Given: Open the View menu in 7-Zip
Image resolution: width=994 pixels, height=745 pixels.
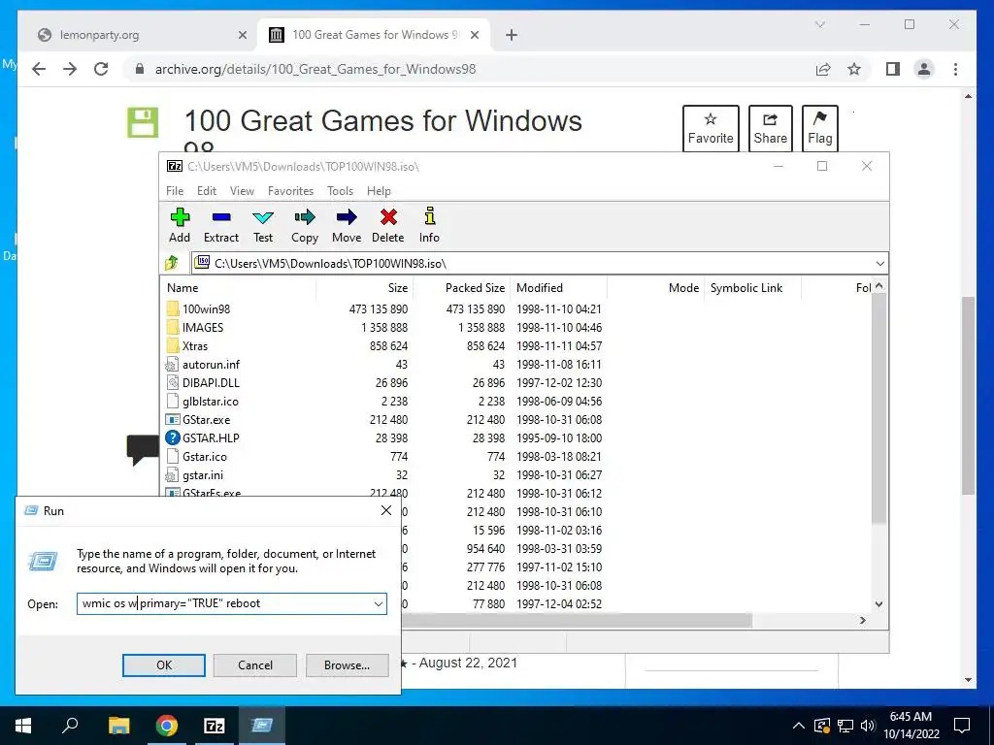Looking at the screenshot, I should click(242, 191).
